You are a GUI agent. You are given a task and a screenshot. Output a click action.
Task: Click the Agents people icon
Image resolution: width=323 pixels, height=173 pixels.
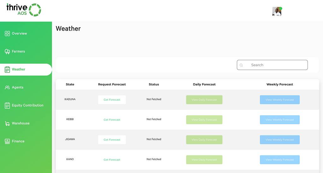[x=7, y=87]
